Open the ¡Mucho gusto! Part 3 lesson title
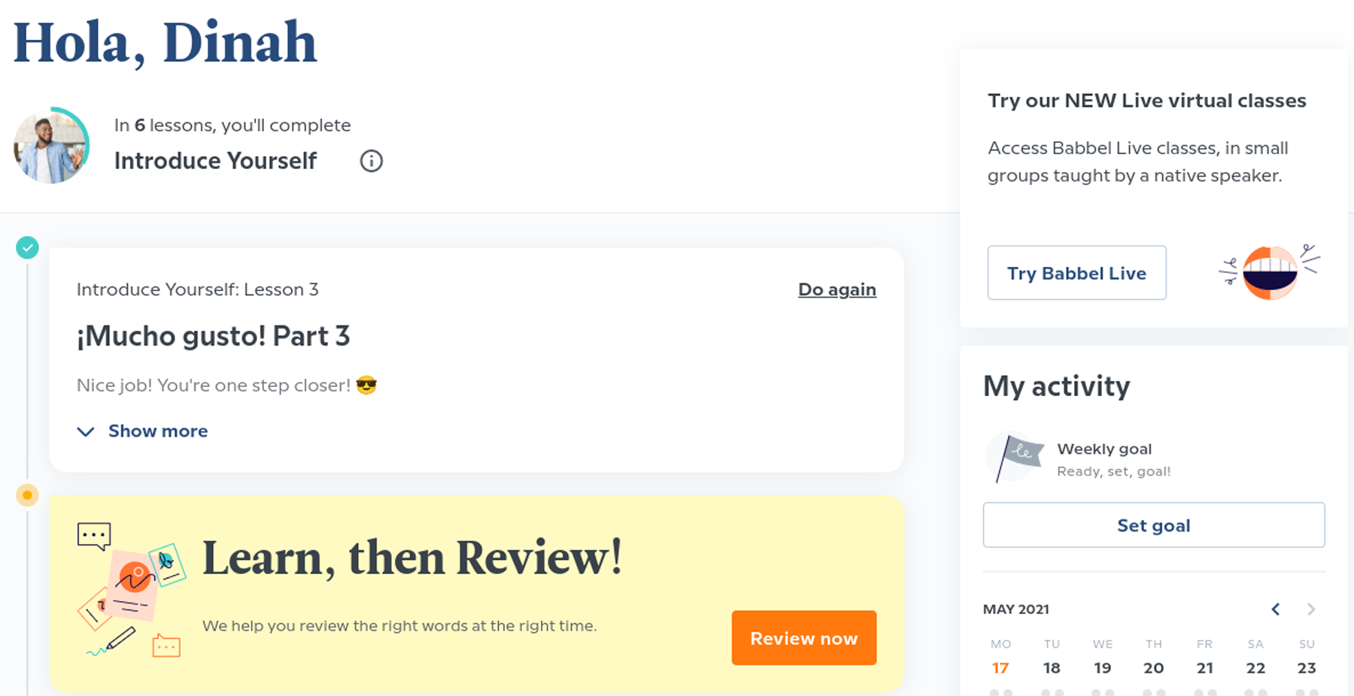The height and width of the screenshot is (696, 1354). pos(214,336)
